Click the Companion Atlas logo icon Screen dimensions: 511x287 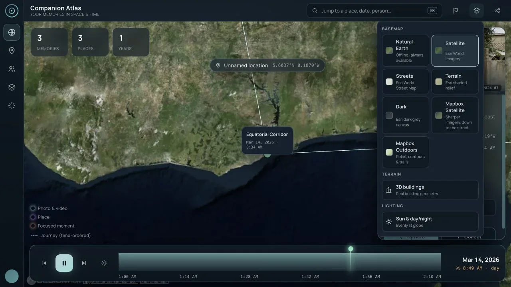pyautogui.click(x=12, y=11)
